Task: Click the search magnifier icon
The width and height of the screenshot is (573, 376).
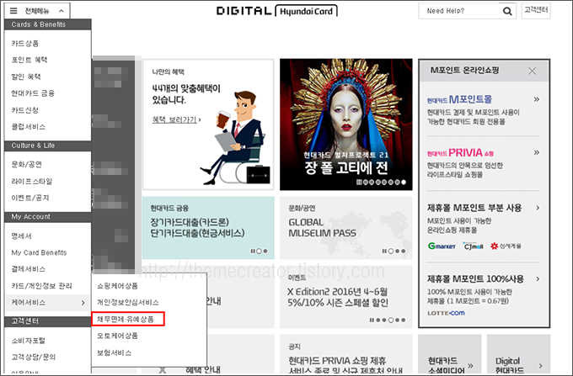Action: [x=507, y=11]
